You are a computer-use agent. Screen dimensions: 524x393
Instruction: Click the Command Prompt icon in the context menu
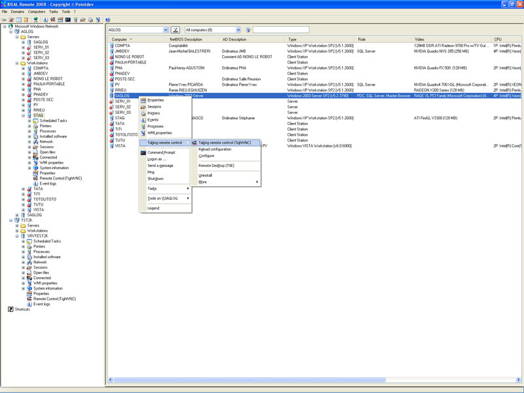(143, 153)
